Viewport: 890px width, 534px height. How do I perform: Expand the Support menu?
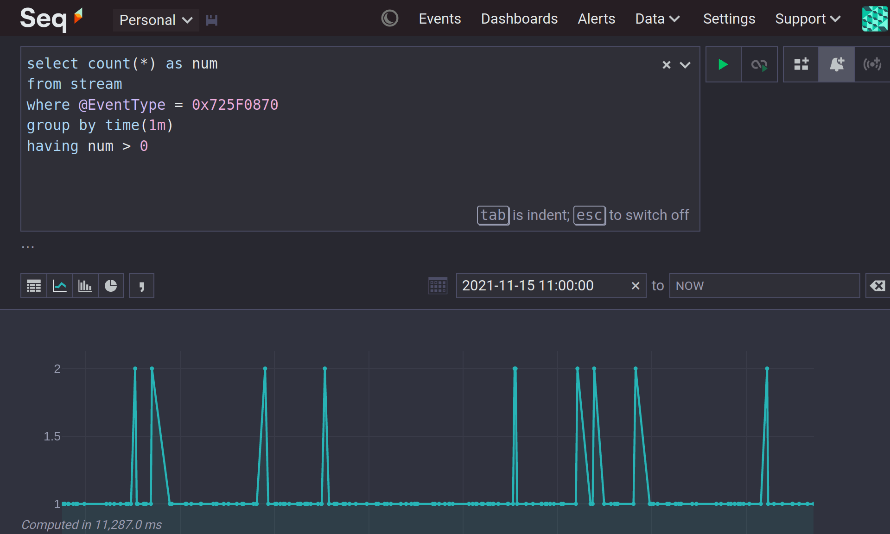tap(807, 19)
